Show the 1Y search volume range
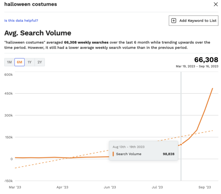The image size is (221, 194). click(x=29, y=62)
